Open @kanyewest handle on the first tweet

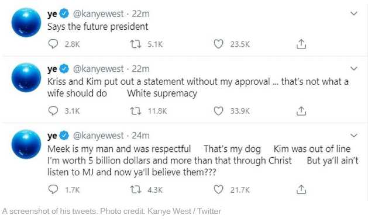98,14
